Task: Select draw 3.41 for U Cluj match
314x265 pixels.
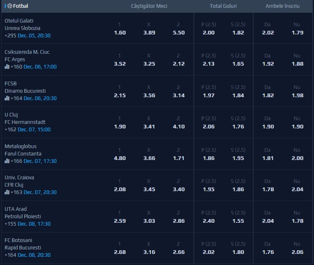Action: tap(149, 127)
